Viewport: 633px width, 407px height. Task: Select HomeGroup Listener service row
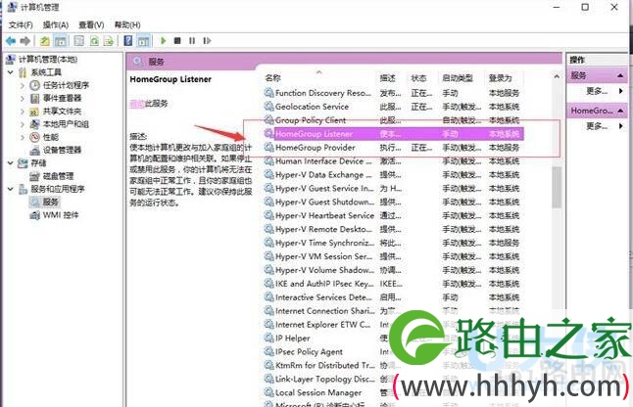click(x=394, y=134)
